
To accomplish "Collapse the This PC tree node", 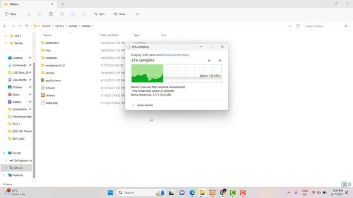I will 4,153.
